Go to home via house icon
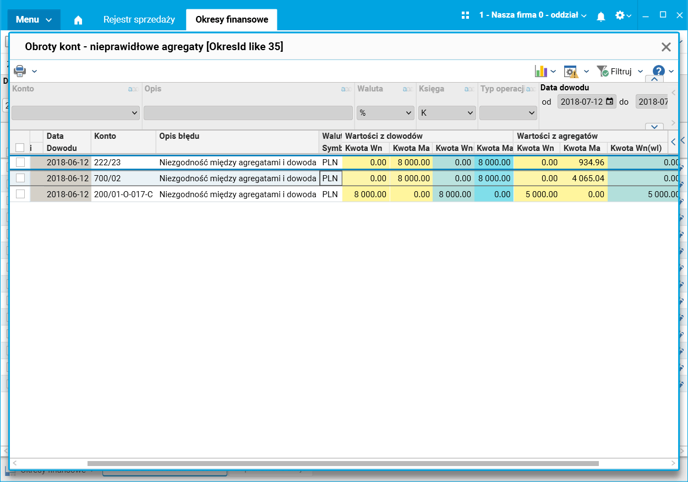Viewport: 688px width, 482px height. click(x=78, y=20)
